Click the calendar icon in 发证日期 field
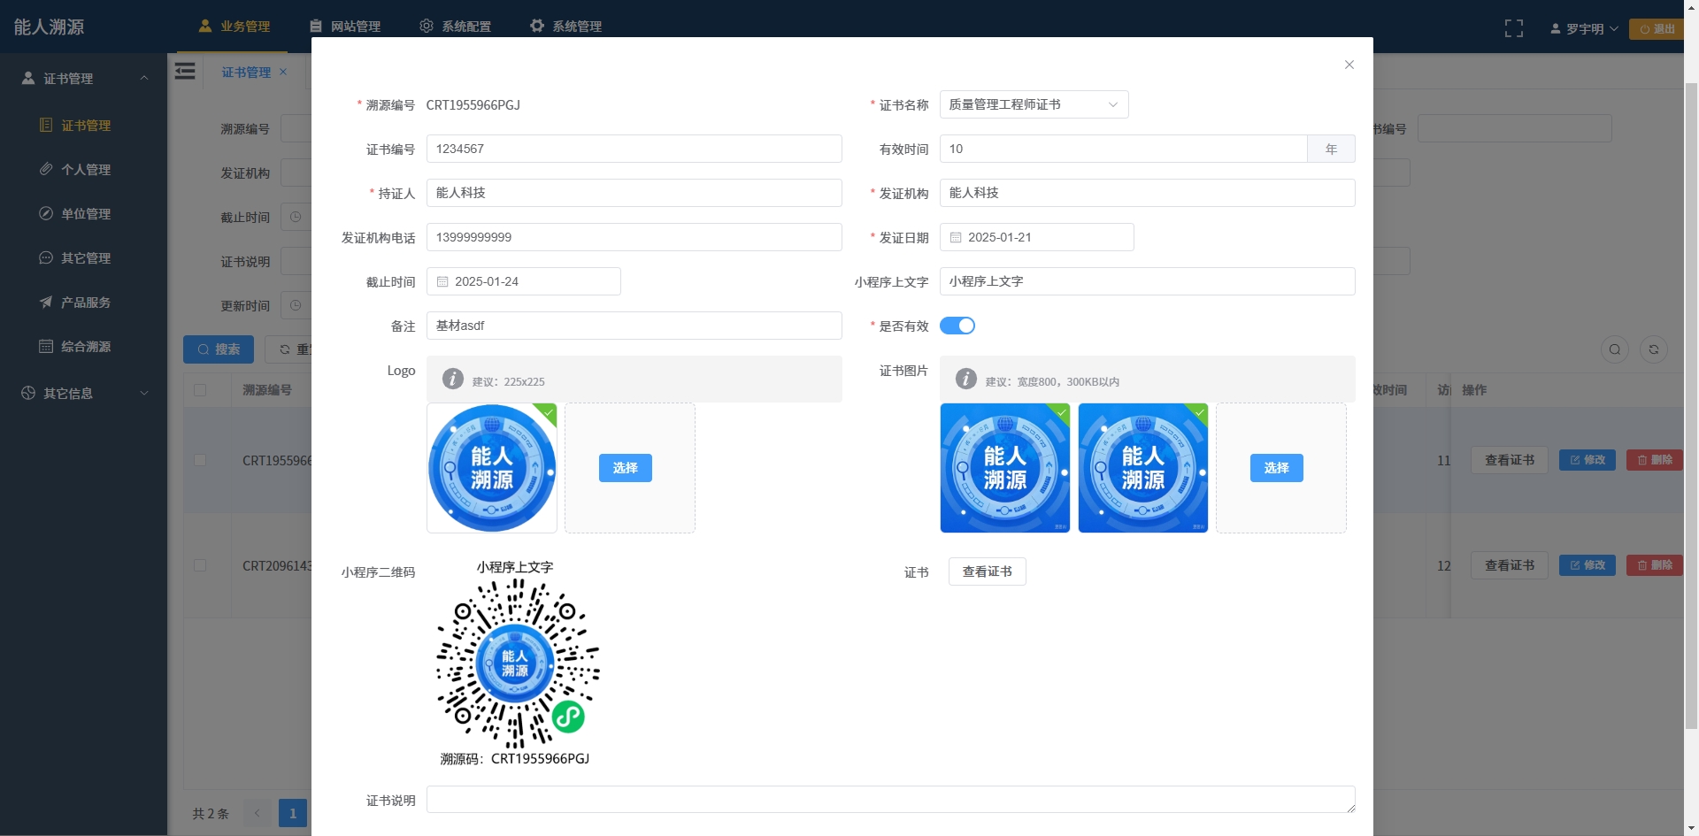Image resolution: width=1699 pixels, height=836 pixels. click(956, 237)
